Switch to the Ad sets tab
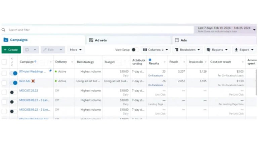This screenshot has width=258, height=144. [100, 40]
